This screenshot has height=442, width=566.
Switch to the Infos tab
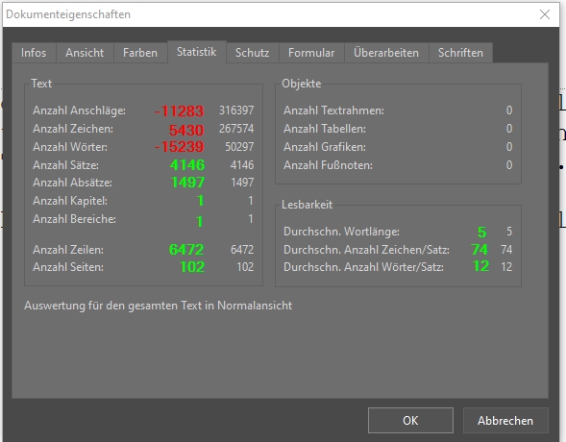click(34, 53)
